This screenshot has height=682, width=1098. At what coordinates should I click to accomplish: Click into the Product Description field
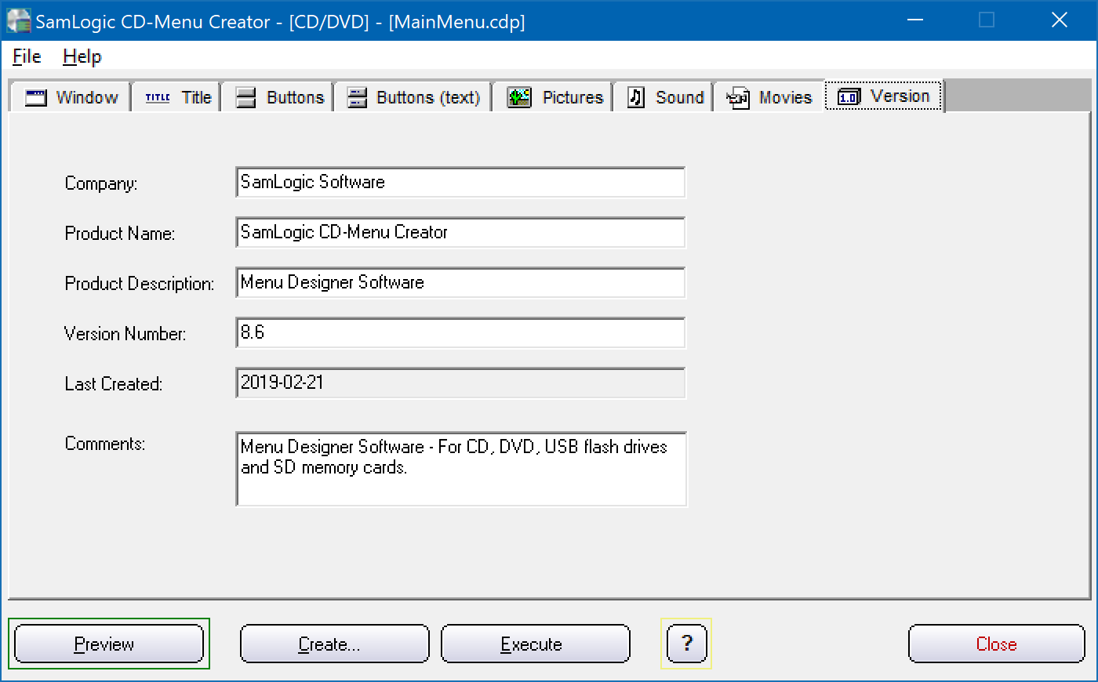tap(460, 282)
